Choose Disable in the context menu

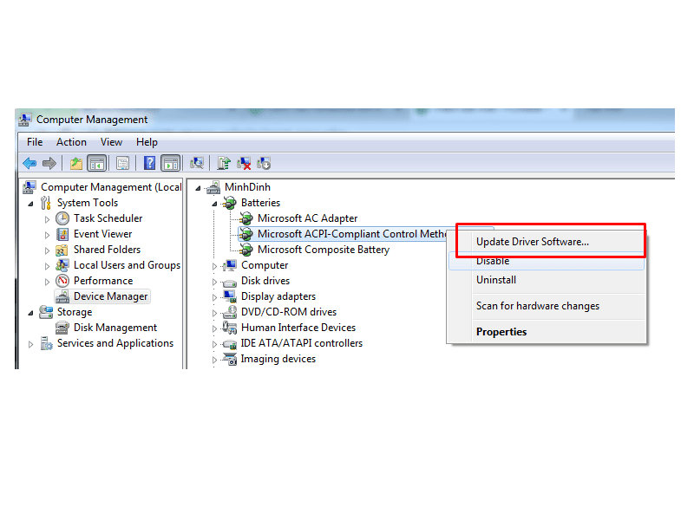(x=547, y=261)
